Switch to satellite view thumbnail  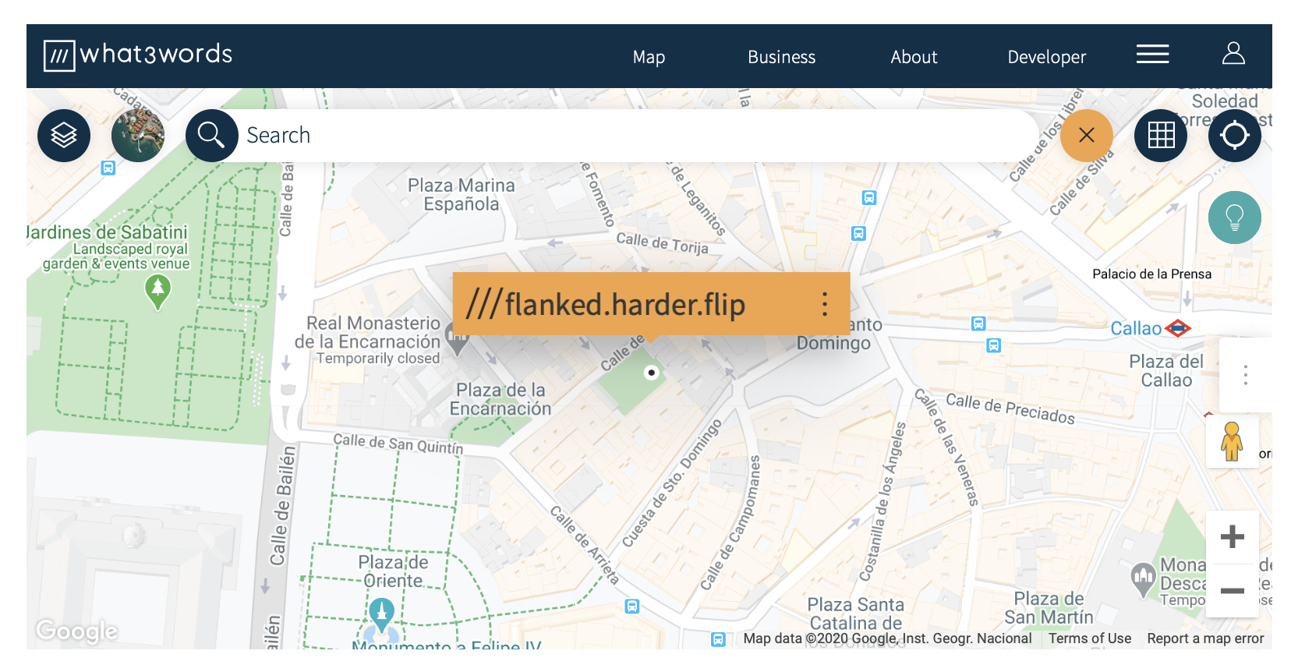138,136
